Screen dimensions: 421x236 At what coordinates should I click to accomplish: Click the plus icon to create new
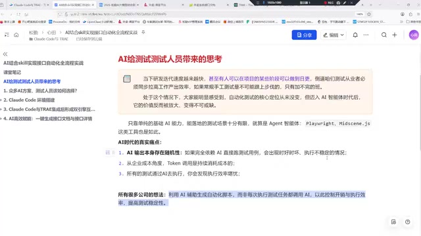pos(395,35)
